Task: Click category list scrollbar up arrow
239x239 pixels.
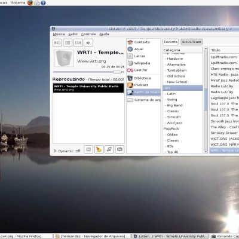Action: point(206,48)
